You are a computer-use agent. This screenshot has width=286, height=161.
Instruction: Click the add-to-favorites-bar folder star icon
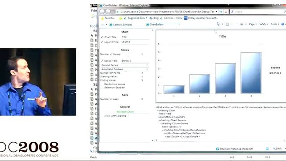coord(120,18)
